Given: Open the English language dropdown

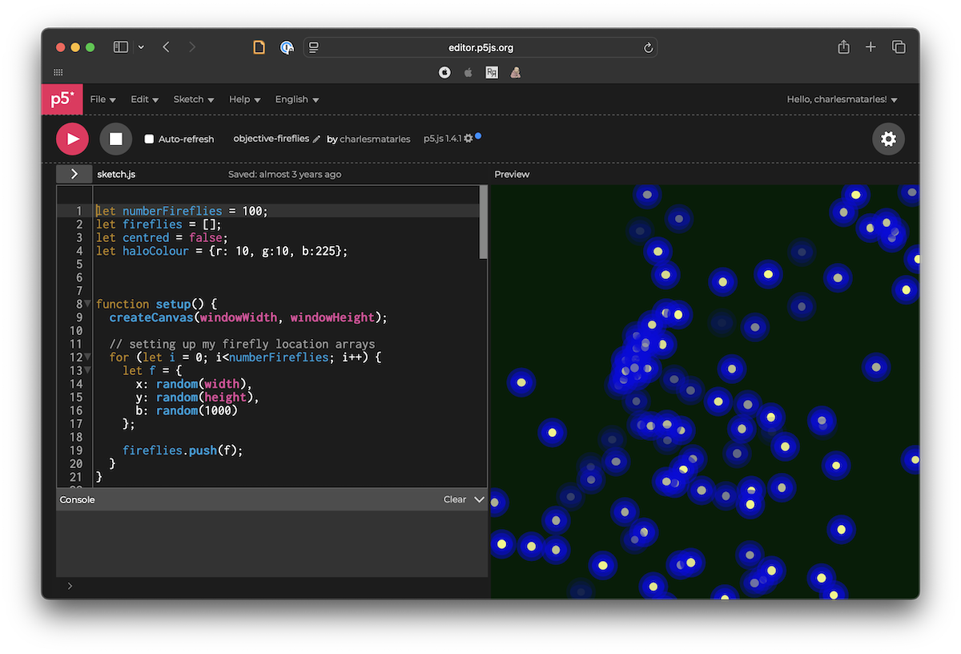Looking at the screenshot, I should click(x=296, y=99).
